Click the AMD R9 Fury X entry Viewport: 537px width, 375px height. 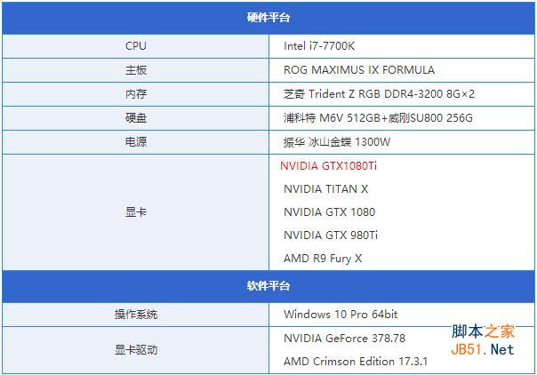pos(323,259)
